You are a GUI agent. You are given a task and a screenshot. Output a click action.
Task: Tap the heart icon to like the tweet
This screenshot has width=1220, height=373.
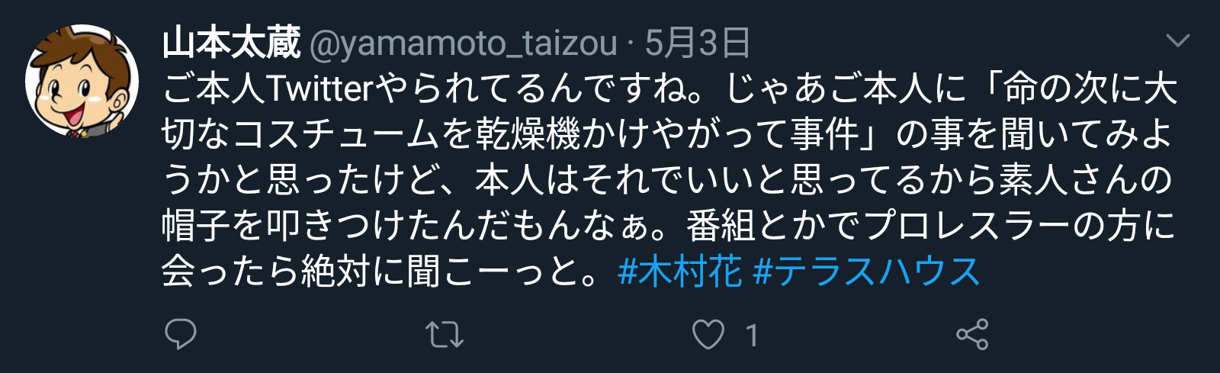coord(708,334)
